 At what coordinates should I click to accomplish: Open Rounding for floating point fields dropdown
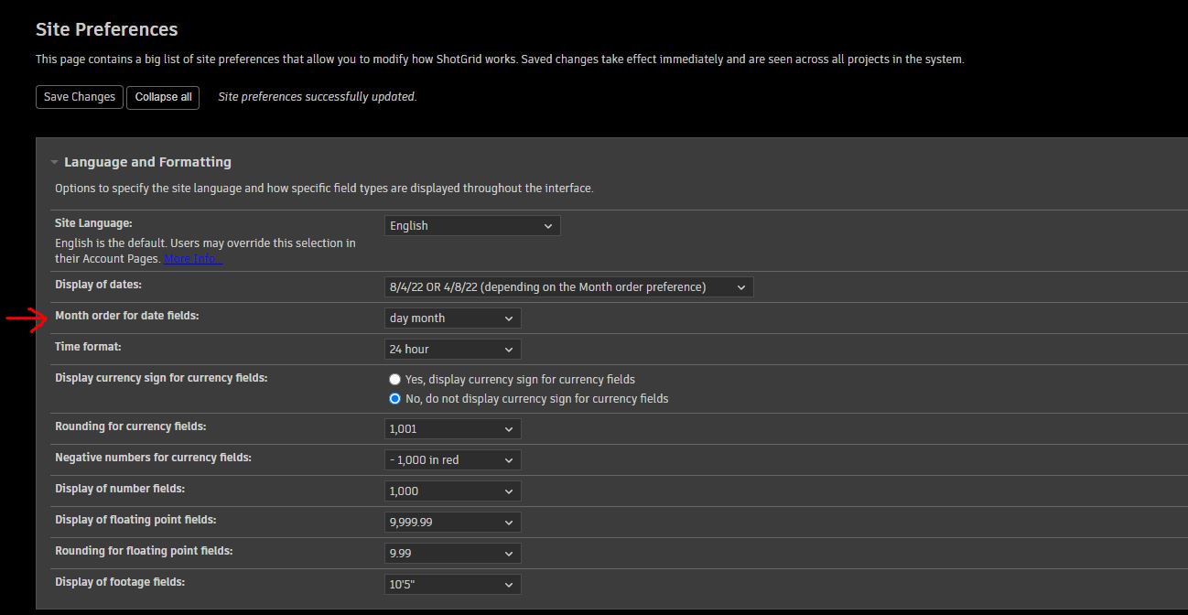(x=452, y=554)
